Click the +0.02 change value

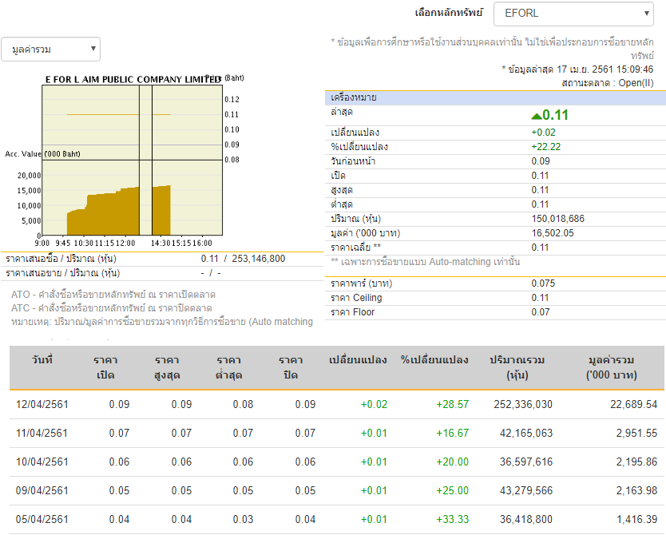543,133
